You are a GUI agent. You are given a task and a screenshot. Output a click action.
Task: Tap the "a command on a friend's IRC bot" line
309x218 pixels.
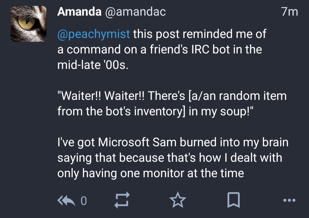pos(160,49)
